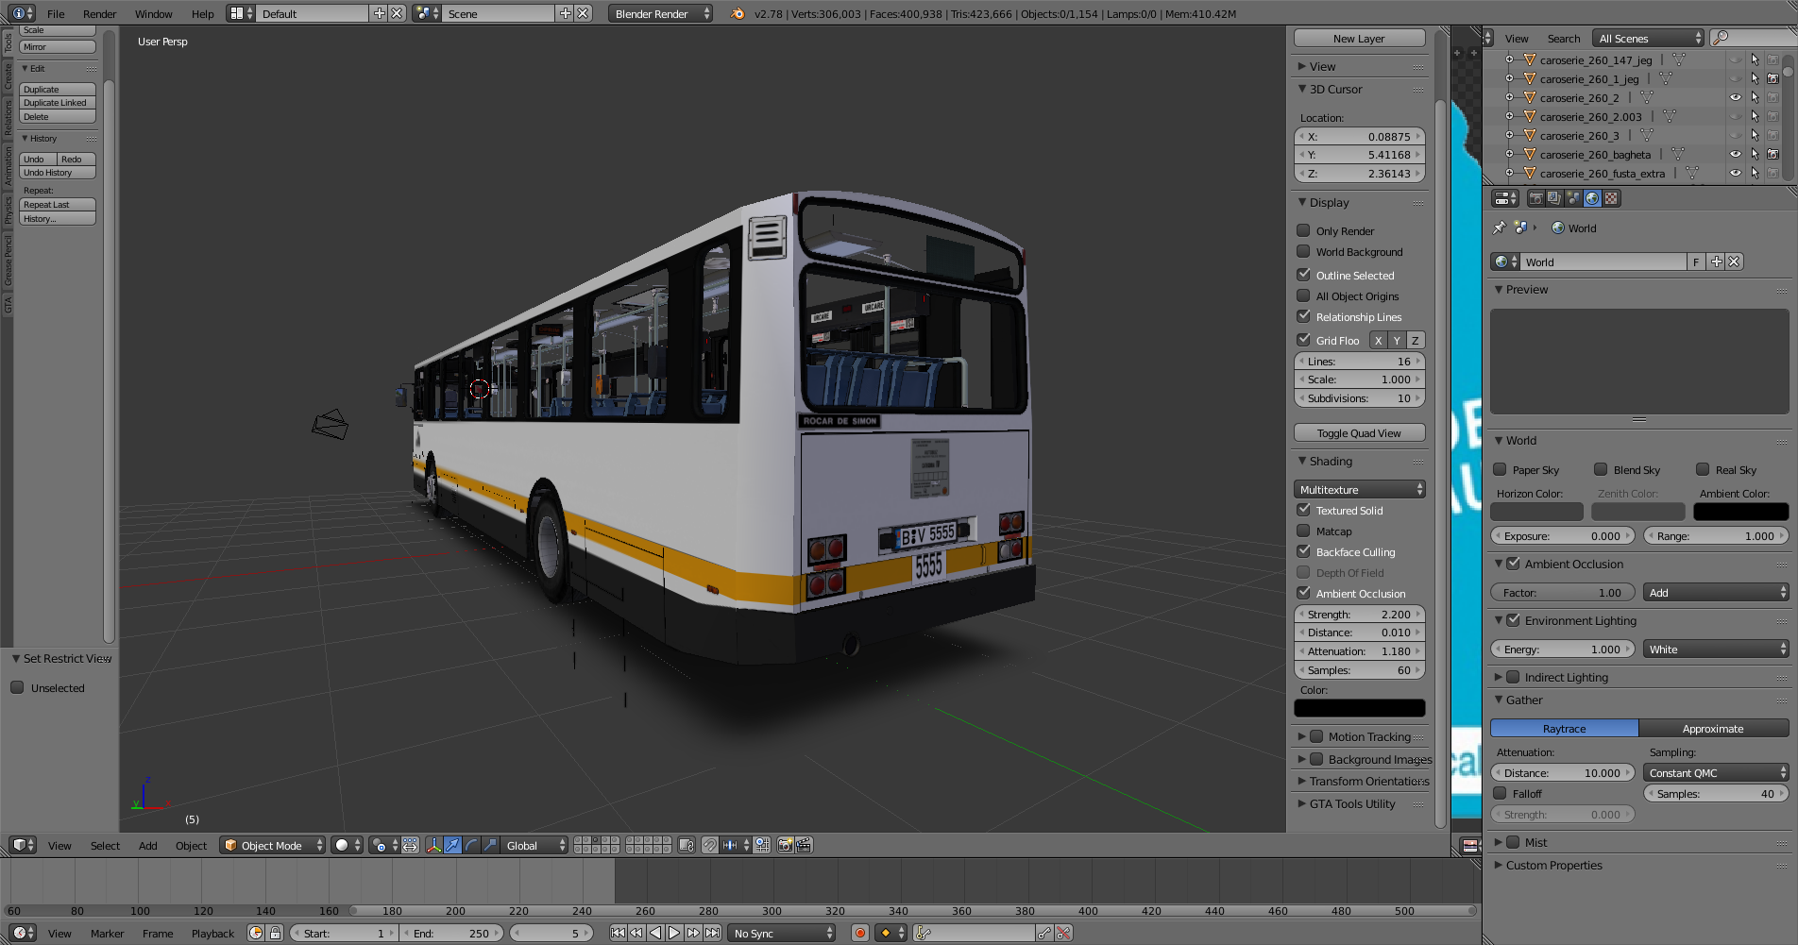Toggle the 3D manipulator widget icon
This screenshot has height=945, width=1798.
[x=433, y=845]
